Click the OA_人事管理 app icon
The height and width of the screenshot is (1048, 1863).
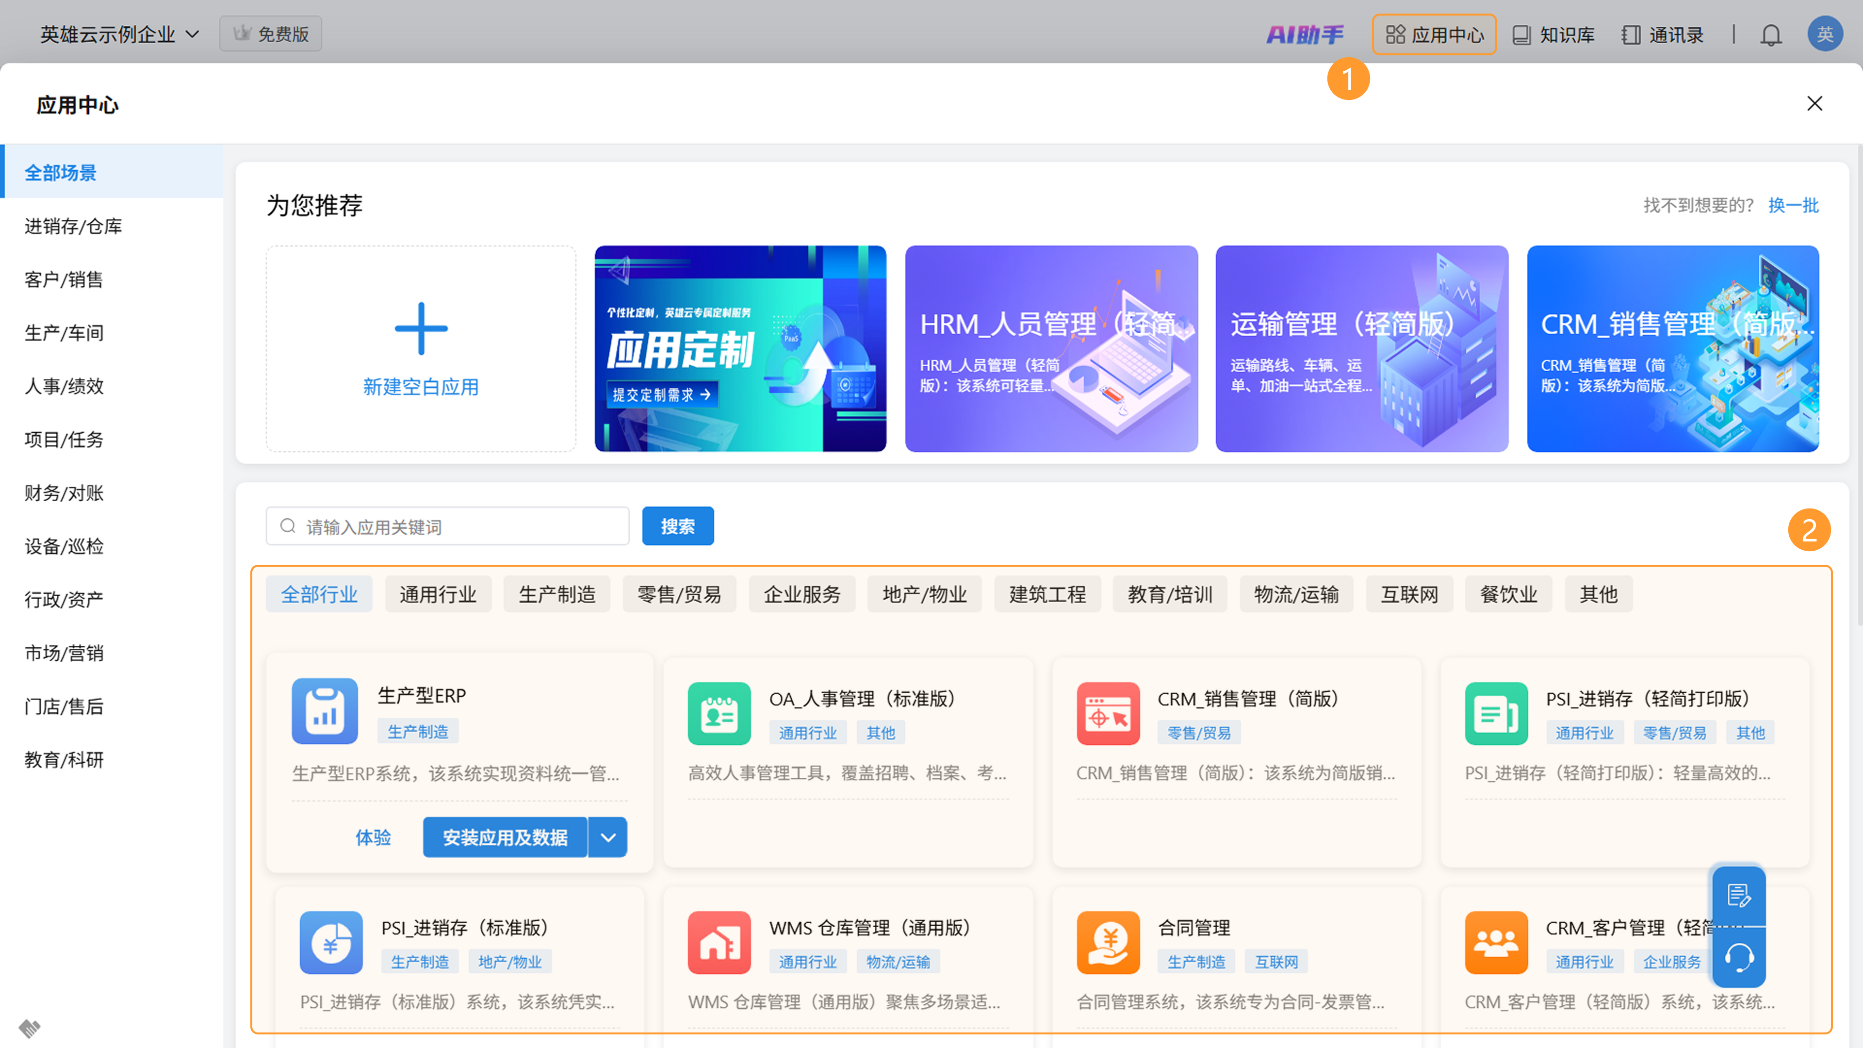(x=719, y=714)
